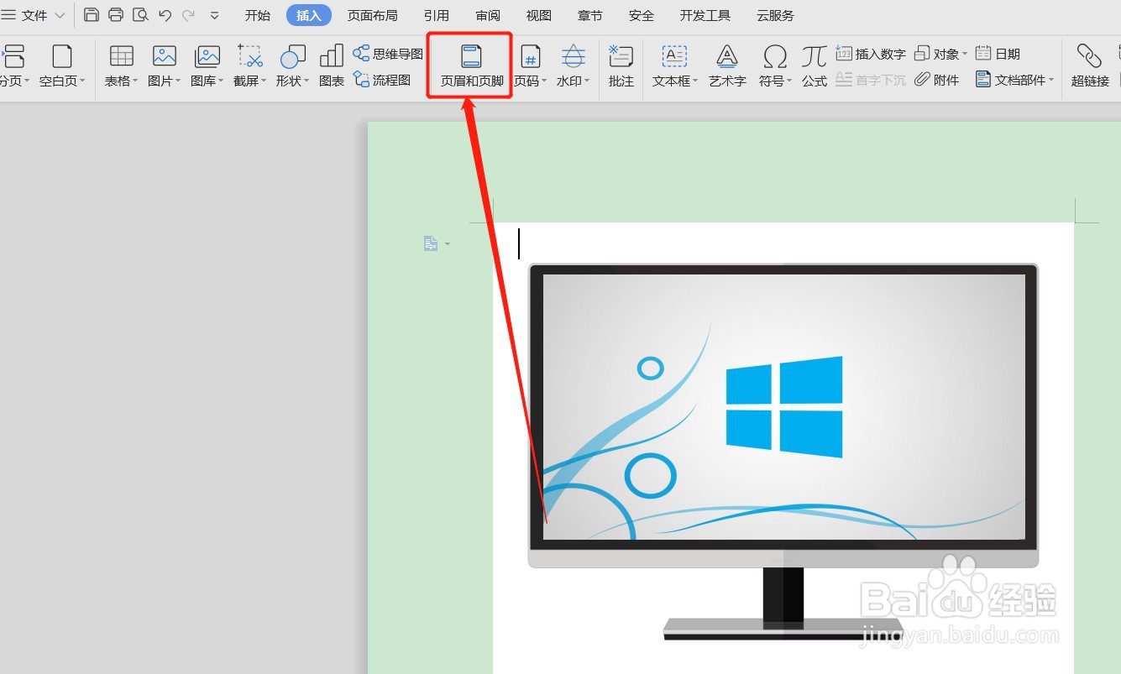Image resolution: width=1121 pixels, height=674 pixels.
Task: Expand the 文本框 dropdown arrow
Action: (x=695, y=81)
